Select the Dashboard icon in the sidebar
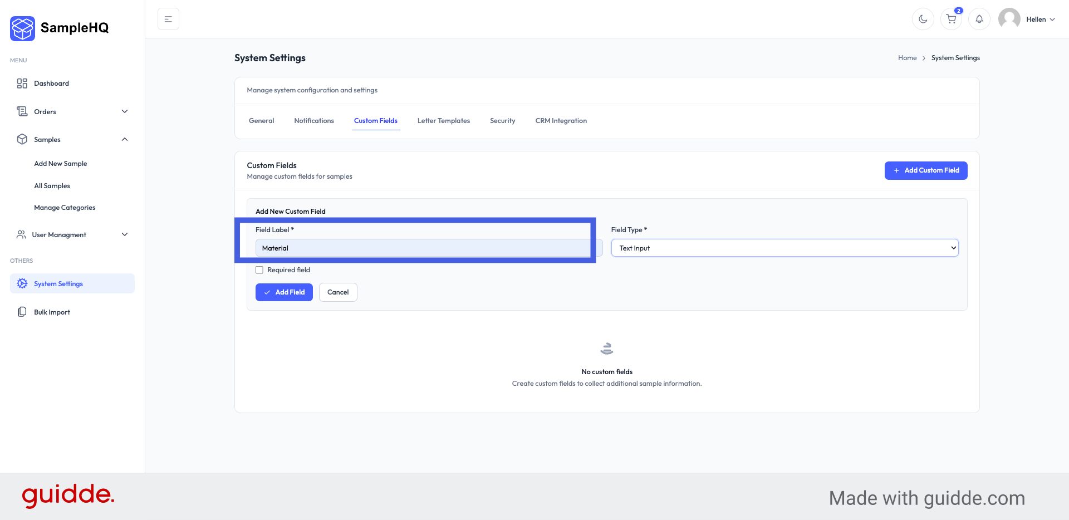1069x520 pixels. tap(22, 83)
